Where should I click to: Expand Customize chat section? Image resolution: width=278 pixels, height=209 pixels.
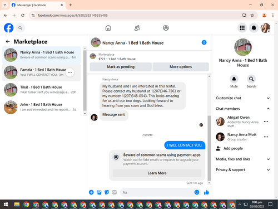(243, 98)
